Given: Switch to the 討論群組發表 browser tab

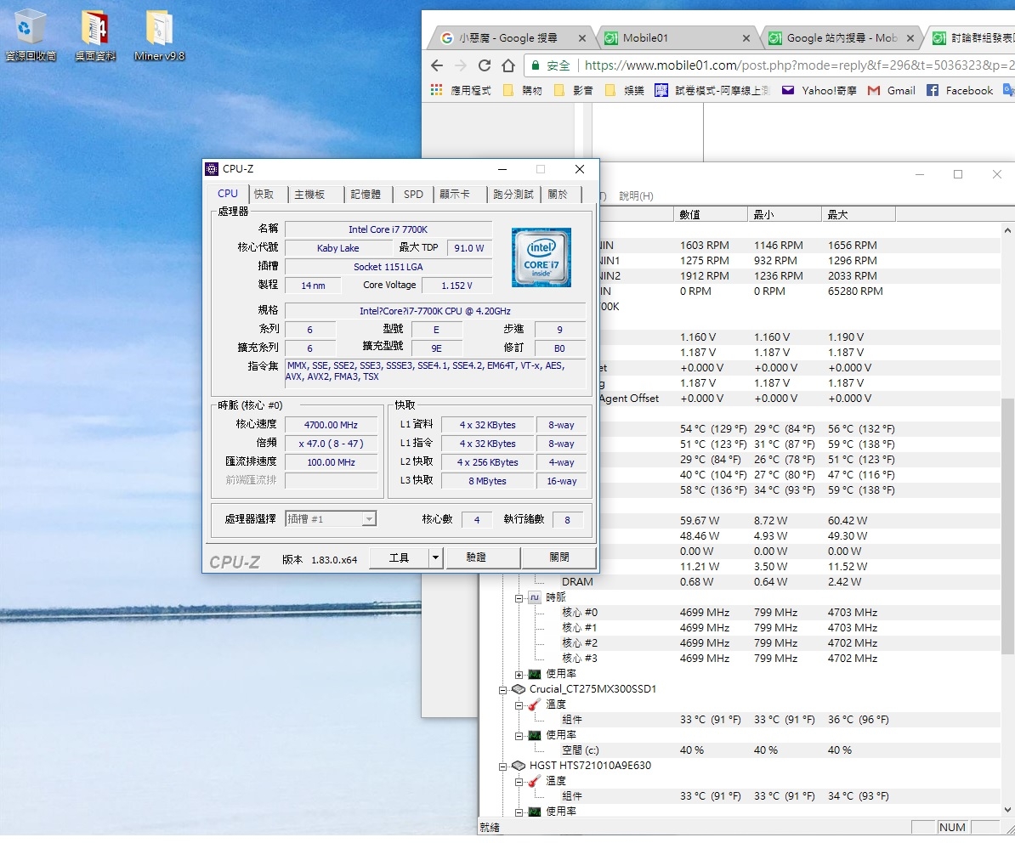Looking at the screenshot, I should (971, 38).
